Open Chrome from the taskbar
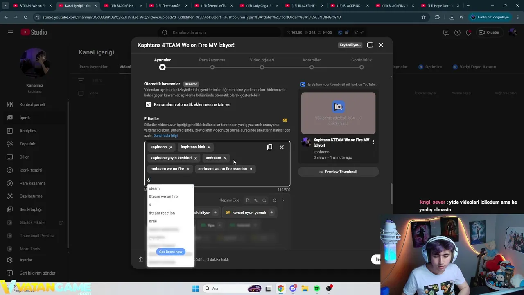 coord(280,288)
